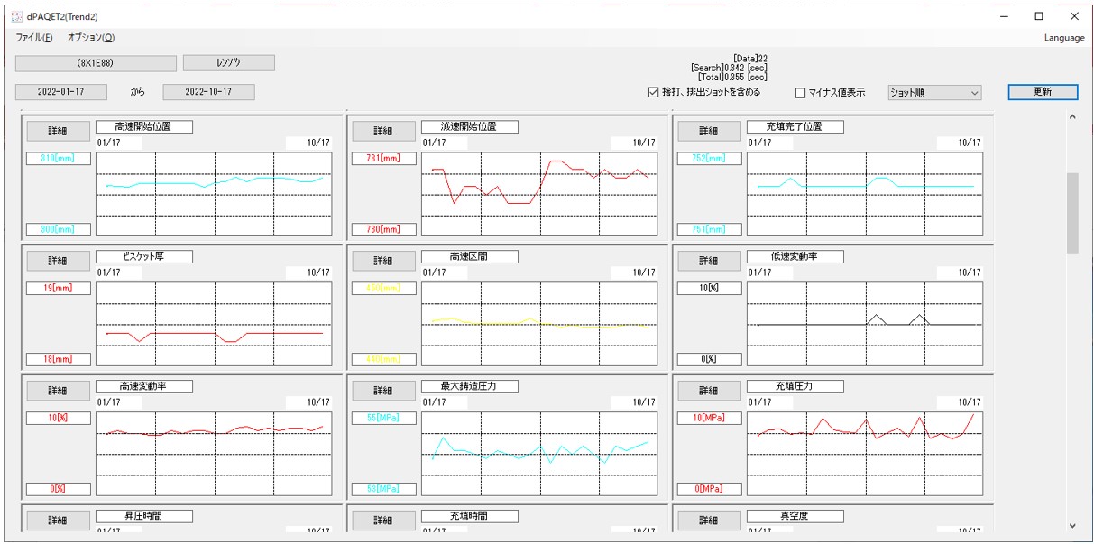Expand the ショット順 sort dropdown
The height and width of the screenshot is (544, 1094).
coord(934,92)
